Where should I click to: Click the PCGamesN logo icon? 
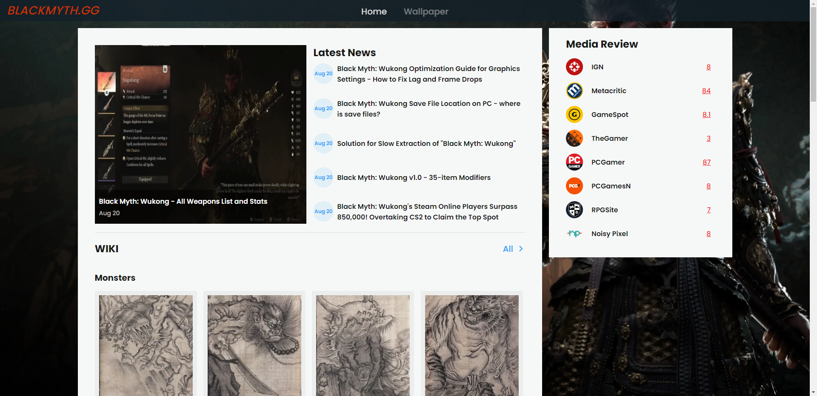(574, 186)
